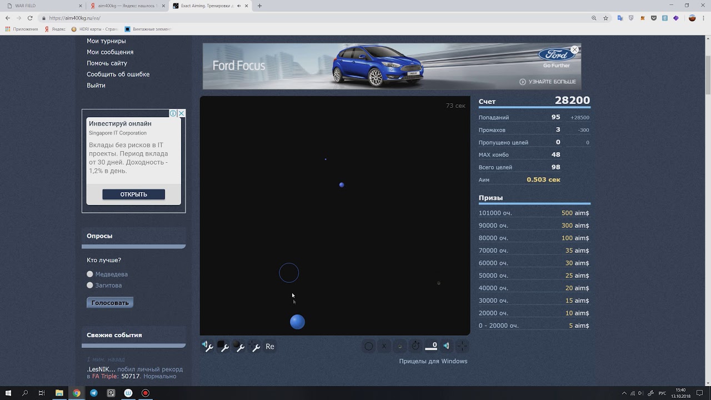The image size is (711, 400).
Task: Open the sound settings wrench icon
Action: (x=207, y=346)
